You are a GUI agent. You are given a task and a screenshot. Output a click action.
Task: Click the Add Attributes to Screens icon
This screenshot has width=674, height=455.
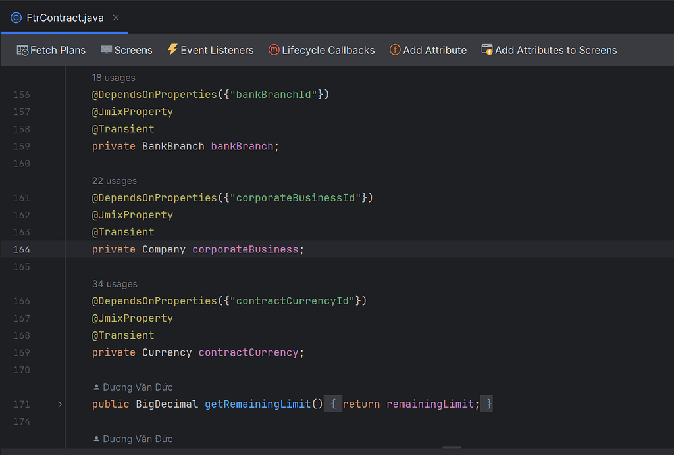point(486,50)
